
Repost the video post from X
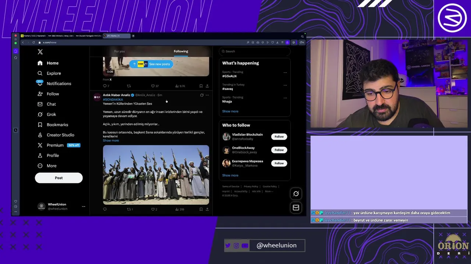click(x=129, y=86)
